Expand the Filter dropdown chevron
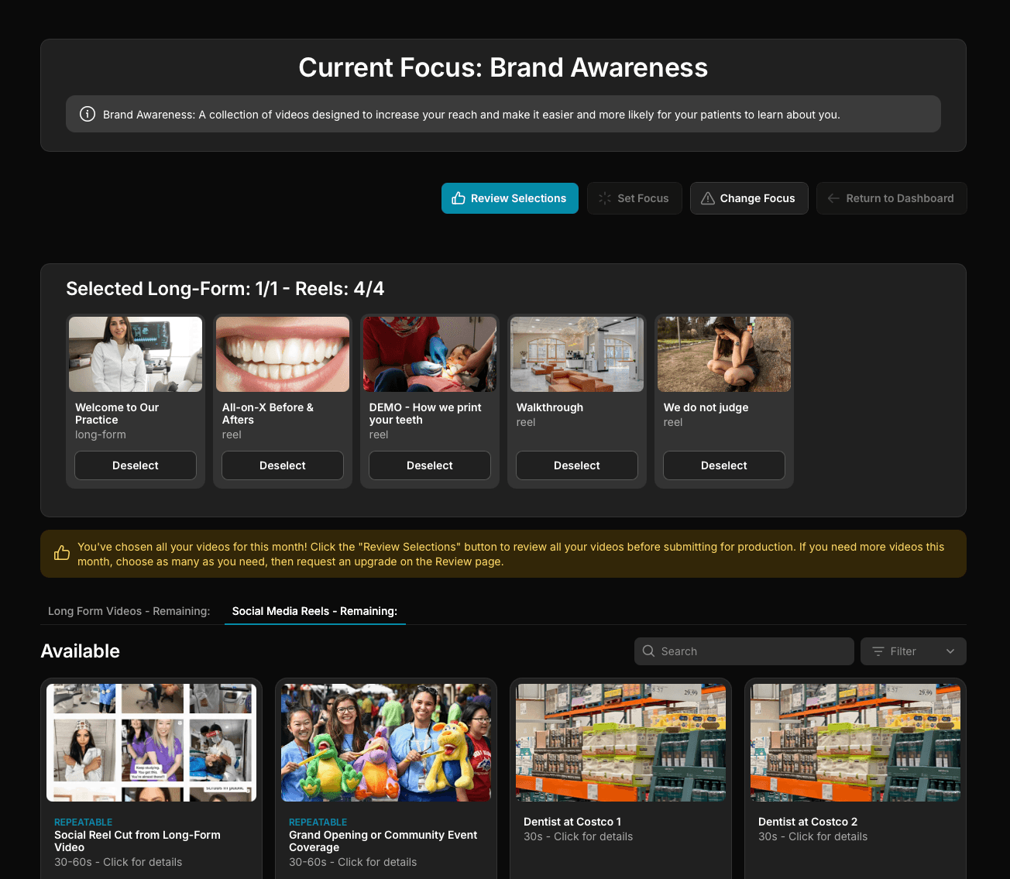Screen dimensions: 1010x879 click(x=950, y=651)
